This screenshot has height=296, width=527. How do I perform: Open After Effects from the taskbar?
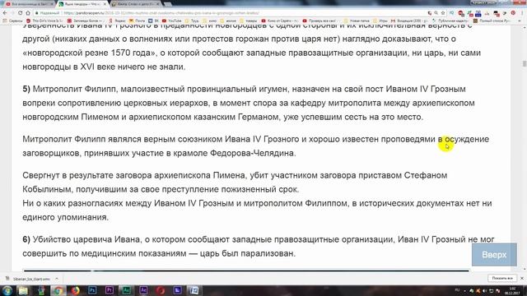[143, 290]
